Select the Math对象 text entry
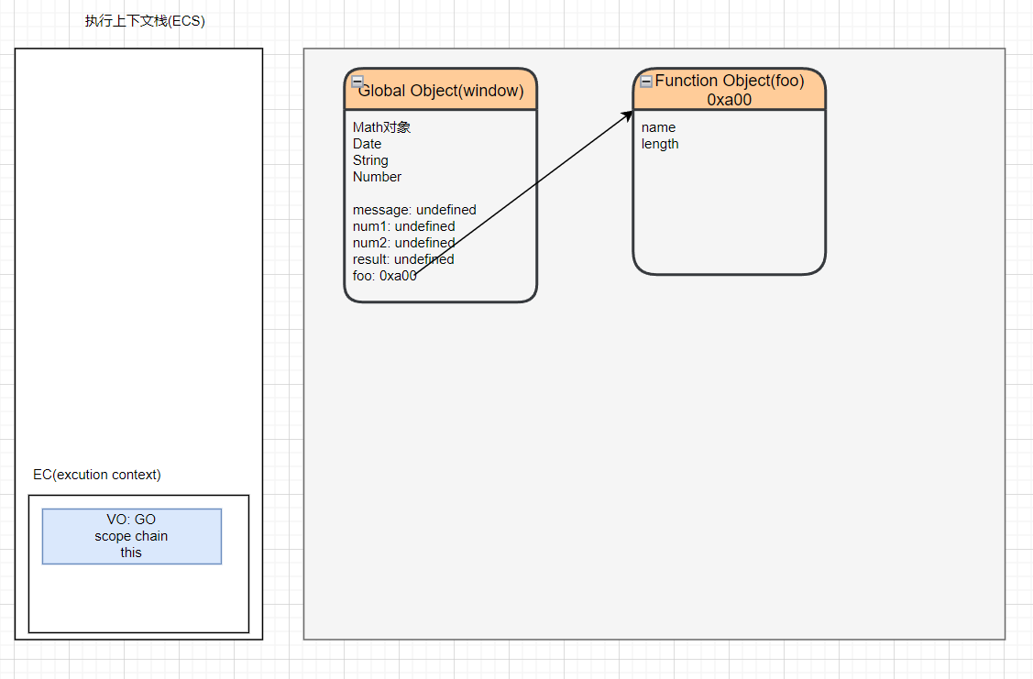The image size is (1033, 679). (381, 127)
